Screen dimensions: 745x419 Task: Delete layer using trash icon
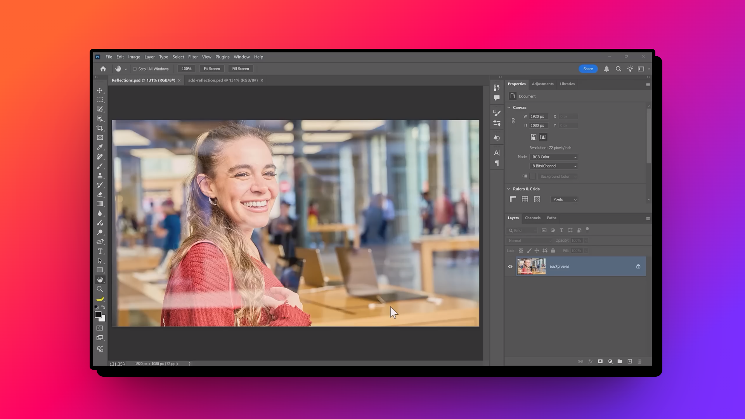point(639,361)
